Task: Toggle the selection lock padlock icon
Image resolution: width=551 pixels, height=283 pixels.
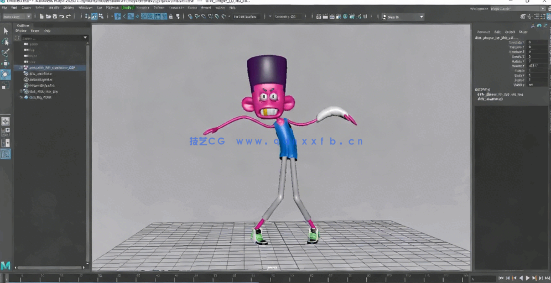Action: [170, 17]
